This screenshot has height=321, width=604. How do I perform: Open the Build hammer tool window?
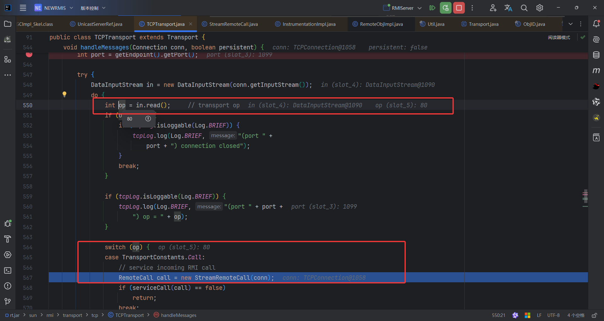click(x=8, y=239)
